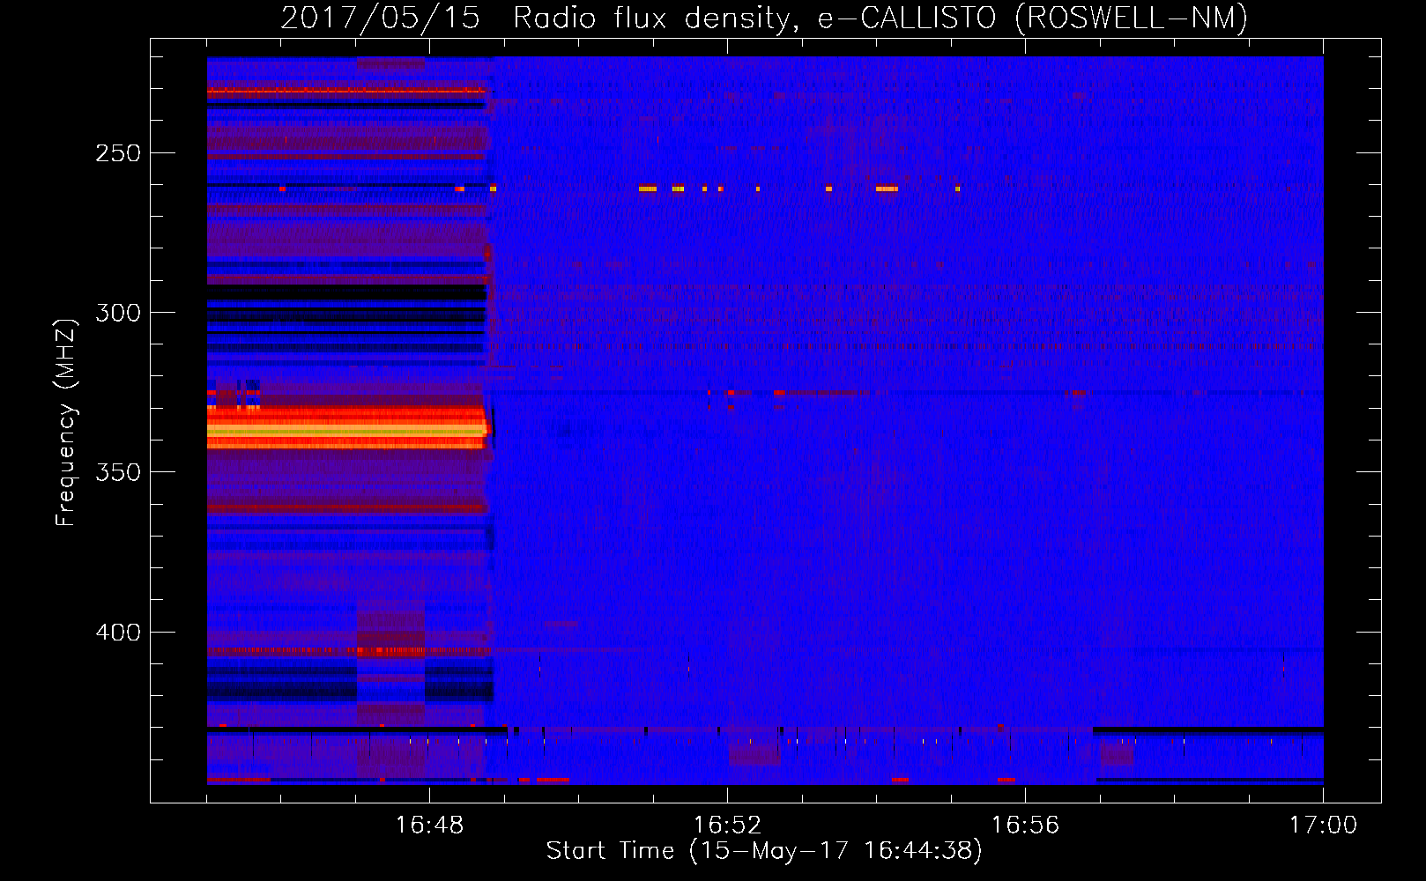Click the 300 frequency tick label
This screenshot has height=881, width=1426.
(x=118, y=313)
